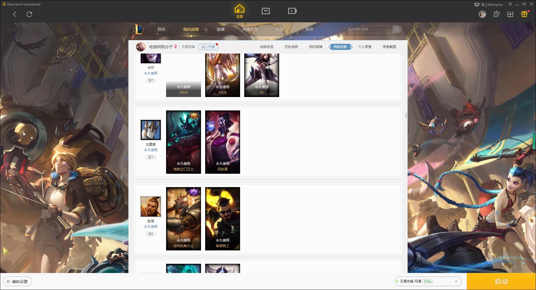Viewport: 536px width, 290px height.
Task: Open the 战绩总览 sub-tab
Action: [267, 47]
